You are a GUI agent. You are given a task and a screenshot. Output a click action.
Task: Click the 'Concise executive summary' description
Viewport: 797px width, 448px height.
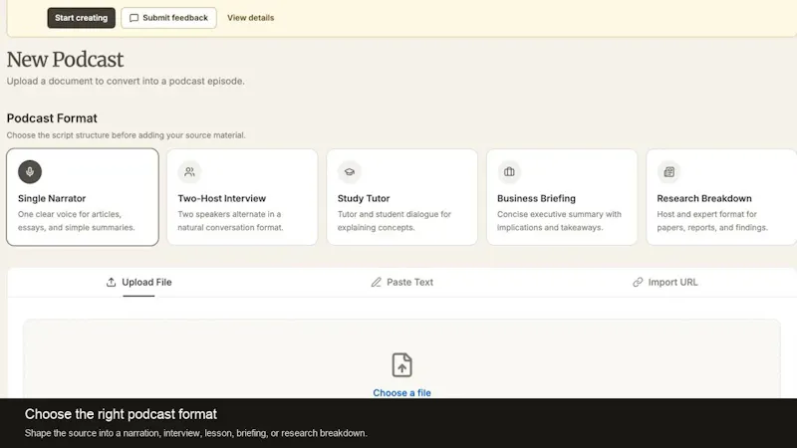pyautogui.click(x=559, y=221)
